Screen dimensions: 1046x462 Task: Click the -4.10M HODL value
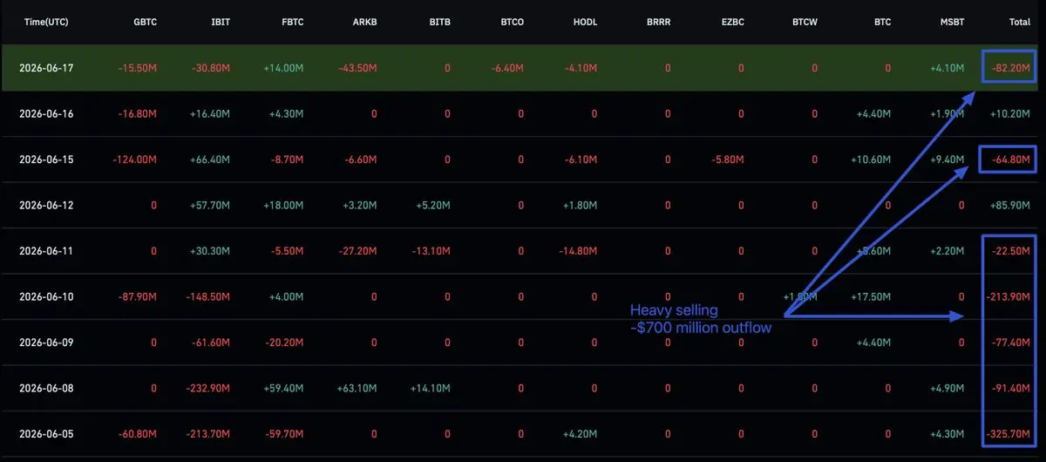(581, 67)
